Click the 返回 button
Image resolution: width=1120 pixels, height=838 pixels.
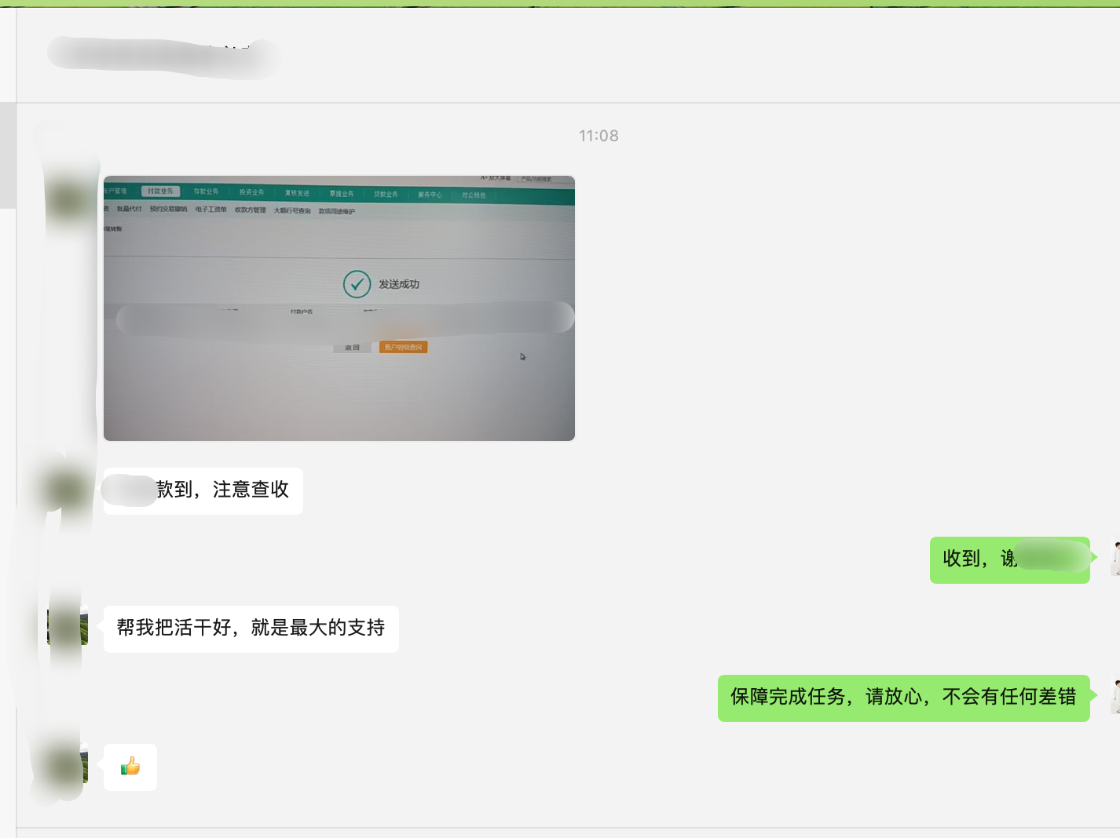[x=351, y=347]
